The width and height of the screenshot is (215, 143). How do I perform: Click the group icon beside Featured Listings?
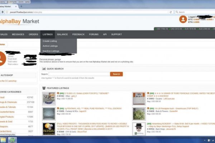[44, 88]
